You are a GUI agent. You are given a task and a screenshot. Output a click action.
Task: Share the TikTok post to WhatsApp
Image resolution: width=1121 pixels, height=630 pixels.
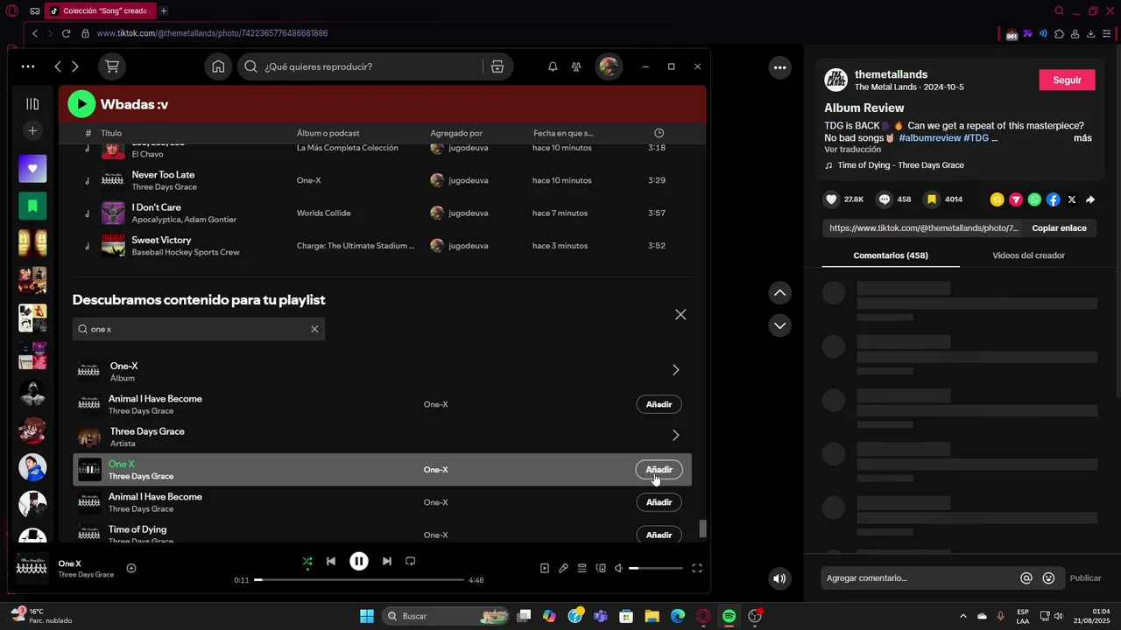point(1034,199)
